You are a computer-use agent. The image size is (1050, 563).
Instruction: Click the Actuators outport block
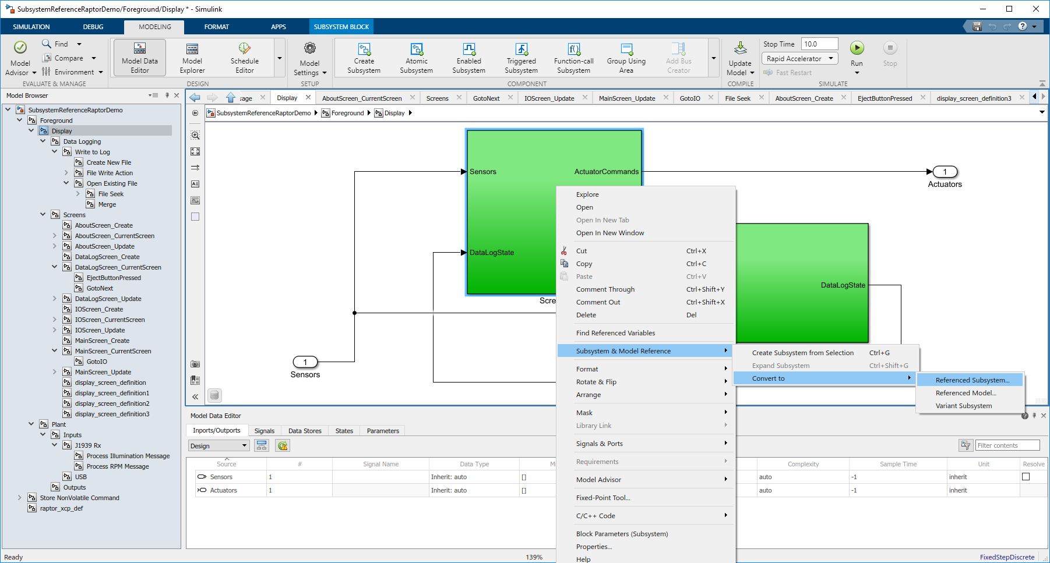coord(945,172)
